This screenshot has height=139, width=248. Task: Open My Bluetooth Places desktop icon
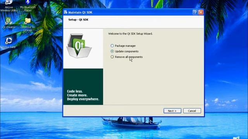pyautogui.click(x=28, y=6)
